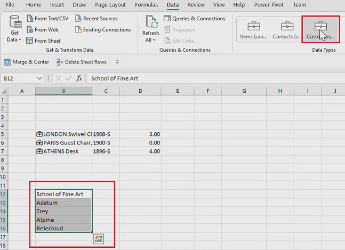Image resolution: width=345 pixels, height=250 pixels.
Task: Open Recent Sources list
Action: point(96,18)
